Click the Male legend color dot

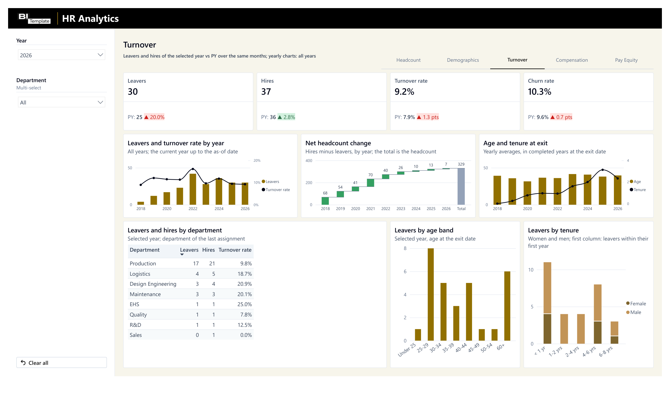(x=628, y=312)
